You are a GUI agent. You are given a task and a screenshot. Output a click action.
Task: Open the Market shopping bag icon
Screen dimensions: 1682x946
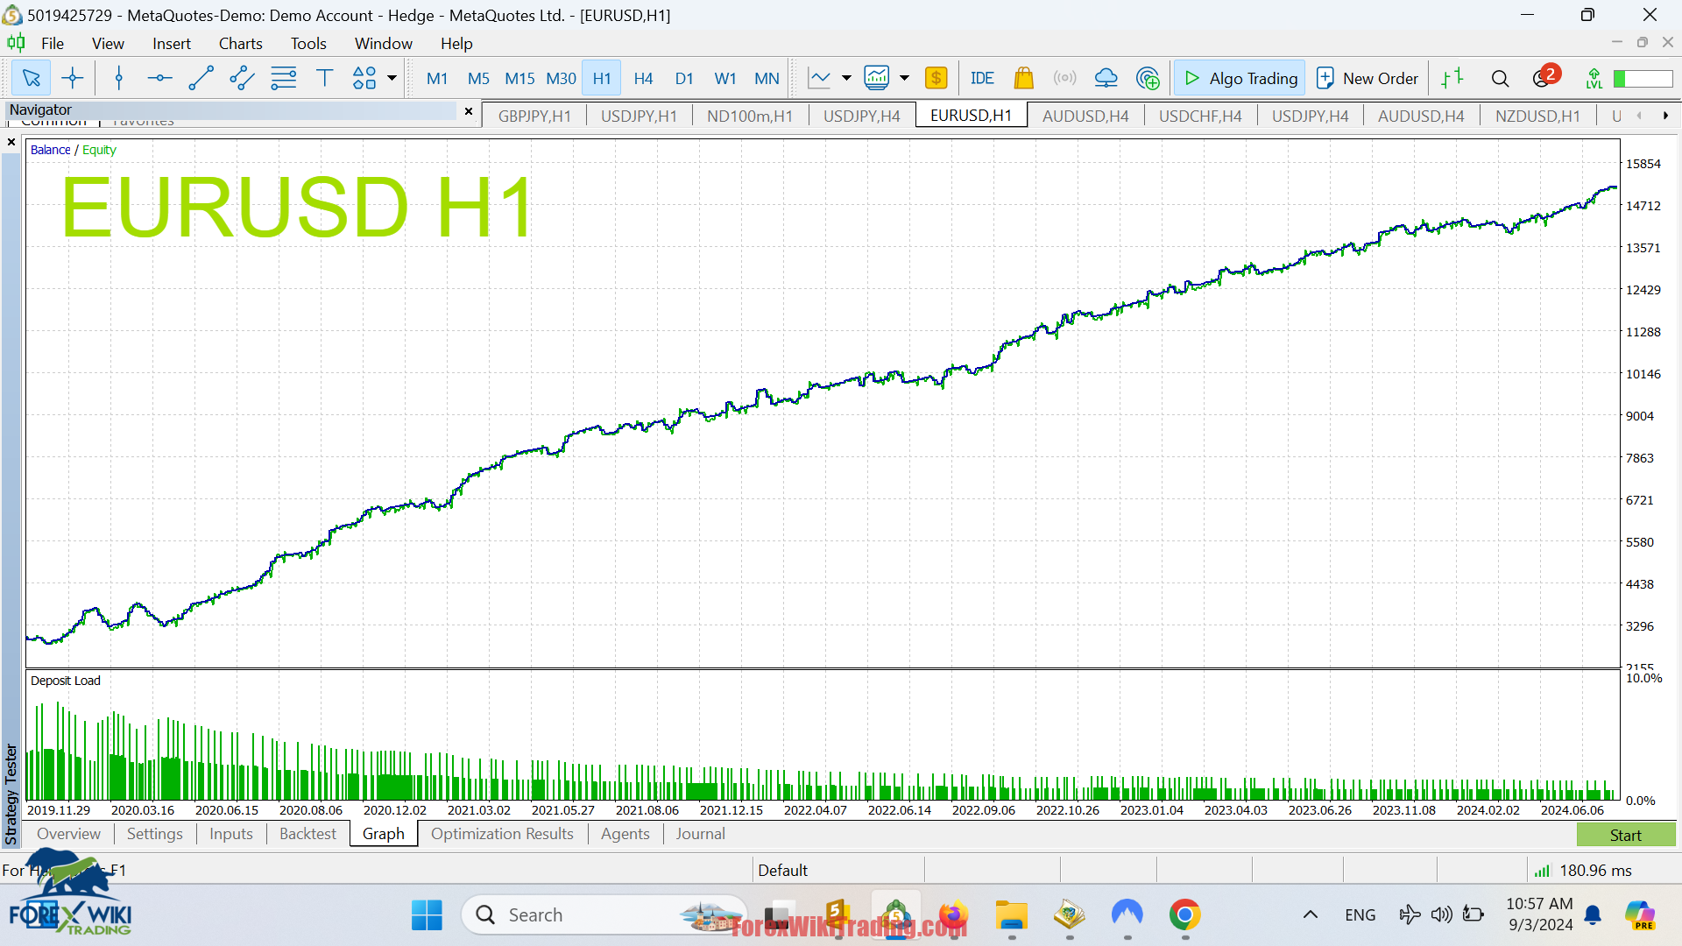click(1023, 79)
